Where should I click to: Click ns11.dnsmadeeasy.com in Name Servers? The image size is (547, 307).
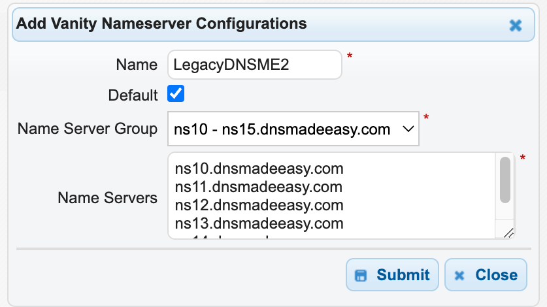pos(259,187)
